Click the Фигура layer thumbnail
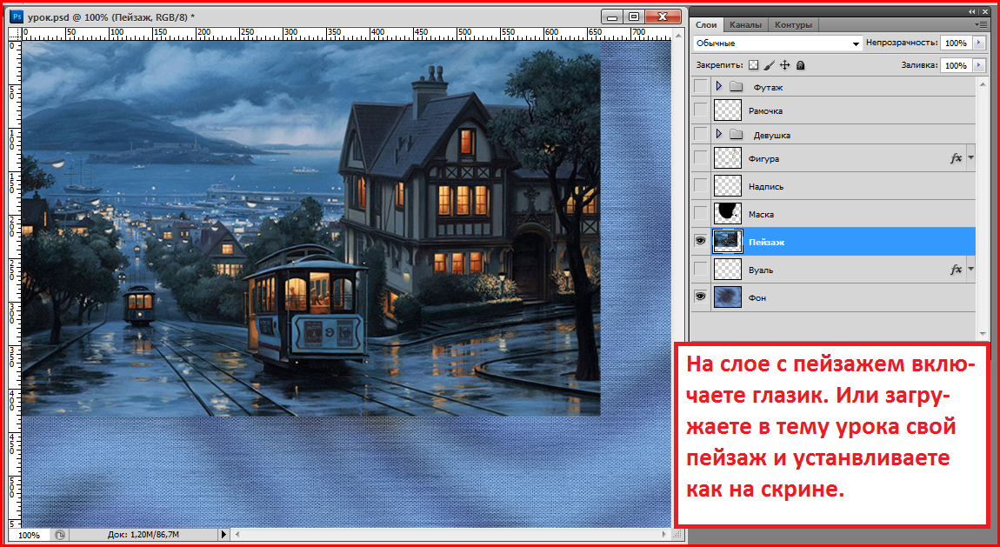 [x=728, y=158]
